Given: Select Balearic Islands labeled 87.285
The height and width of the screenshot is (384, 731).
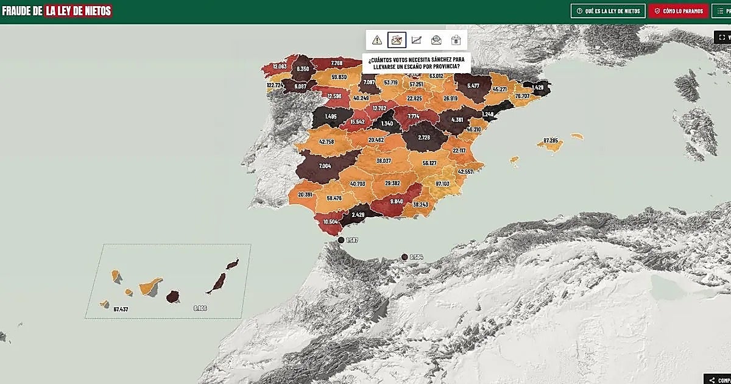Looking at the screenshot, I should pyautogui.click(x=550, y=141).
